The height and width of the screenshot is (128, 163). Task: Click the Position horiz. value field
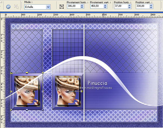(x=121, y=6)
